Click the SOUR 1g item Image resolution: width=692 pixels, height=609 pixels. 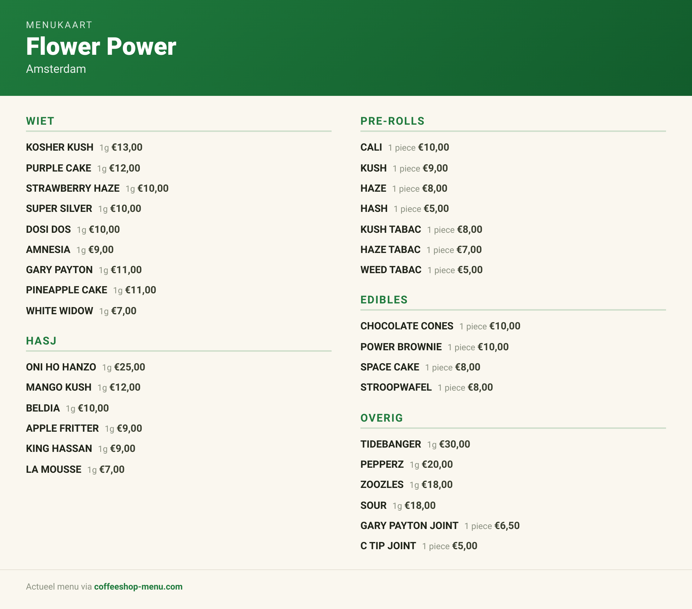coord(398,506)
